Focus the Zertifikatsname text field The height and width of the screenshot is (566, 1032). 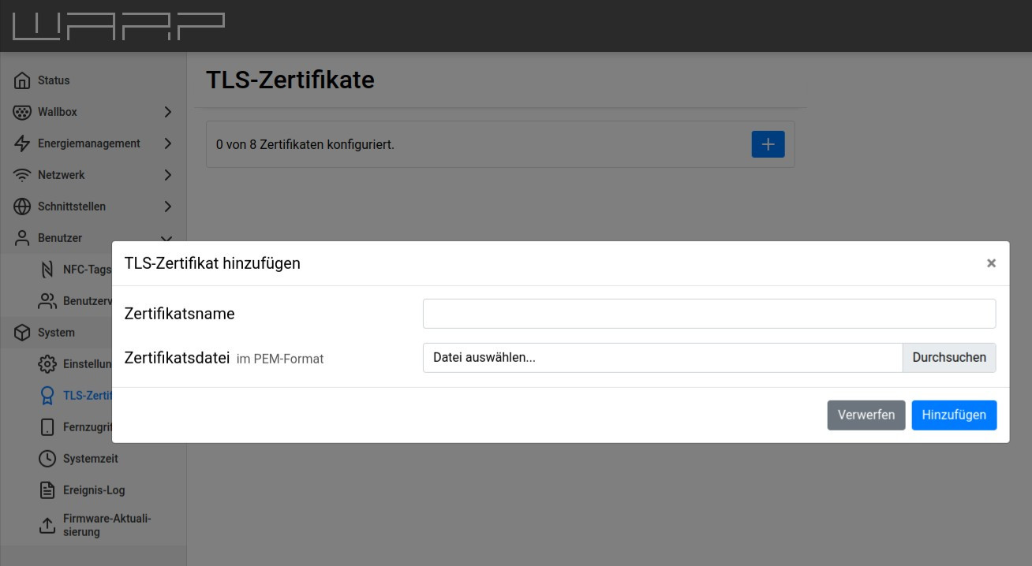click(709, 314)
